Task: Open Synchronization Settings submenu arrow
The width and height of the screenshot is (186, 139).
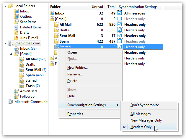Action: [x=118, y=105]
